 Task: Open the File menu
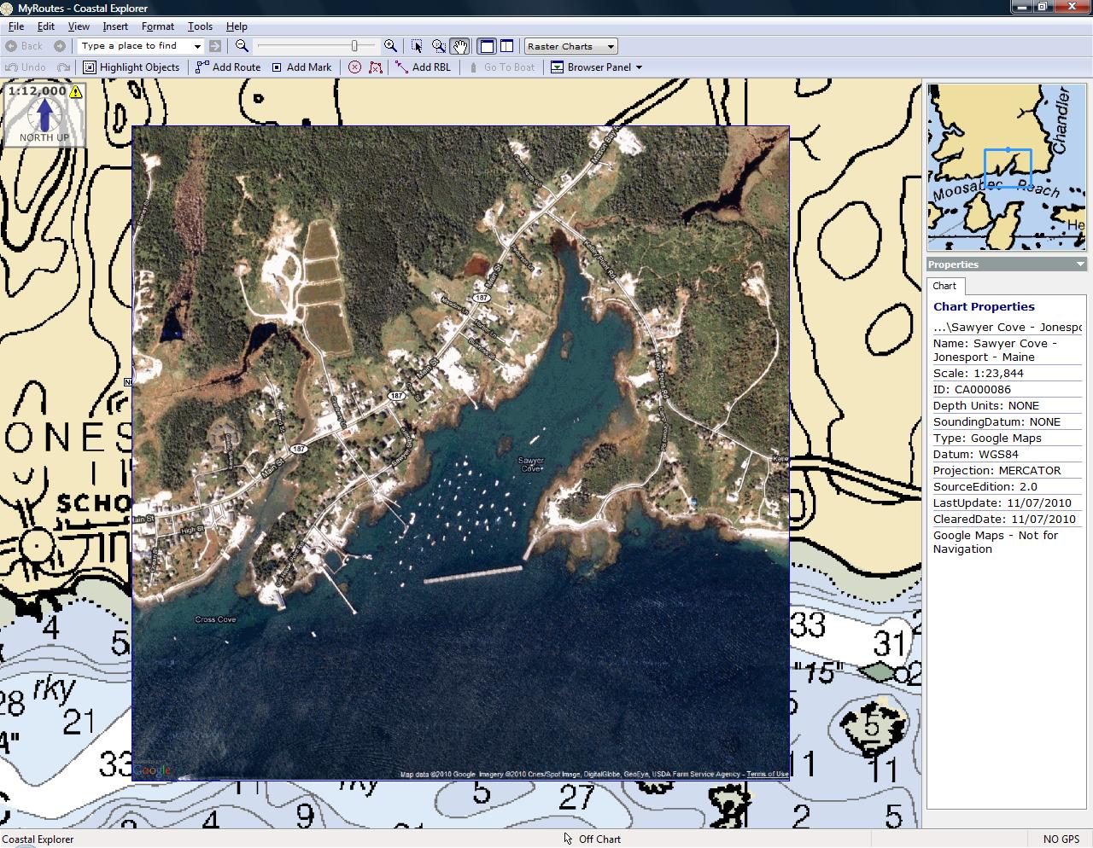tap(16, 26)
